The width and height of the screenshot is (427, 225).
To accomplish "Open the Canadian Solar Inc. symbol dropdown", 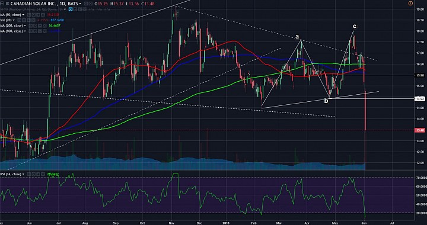I will coord(80,4).
